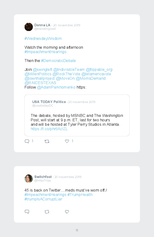Open the t.co link in quoted tweet
The height and width of the screenshot is (237, 154).
pyautogui.click(x=49, y=129)
